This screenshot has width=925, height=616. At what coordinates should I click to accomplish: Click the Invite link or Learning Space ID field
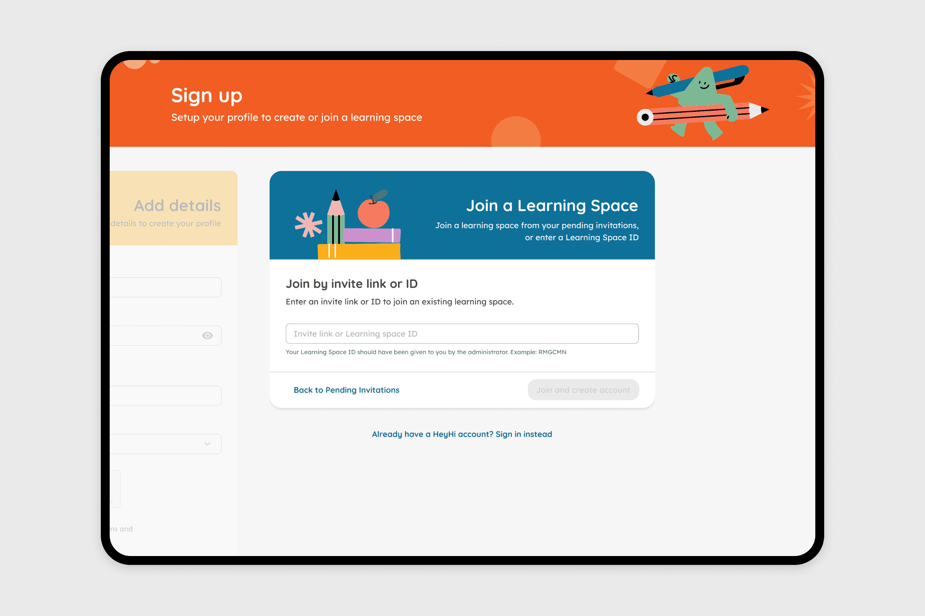pyautogui.click(x=462, y=334)
